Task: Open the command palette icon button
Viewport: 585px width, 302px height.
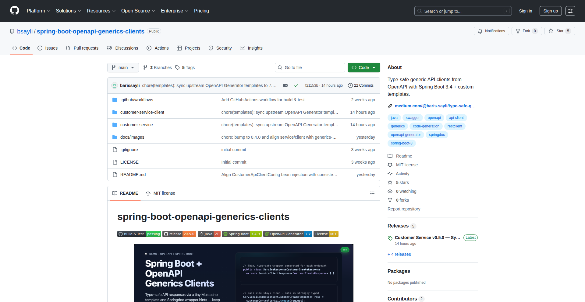Action: (570, 11)
